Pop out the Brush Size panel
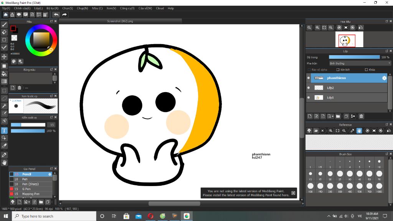 point(387,154)
